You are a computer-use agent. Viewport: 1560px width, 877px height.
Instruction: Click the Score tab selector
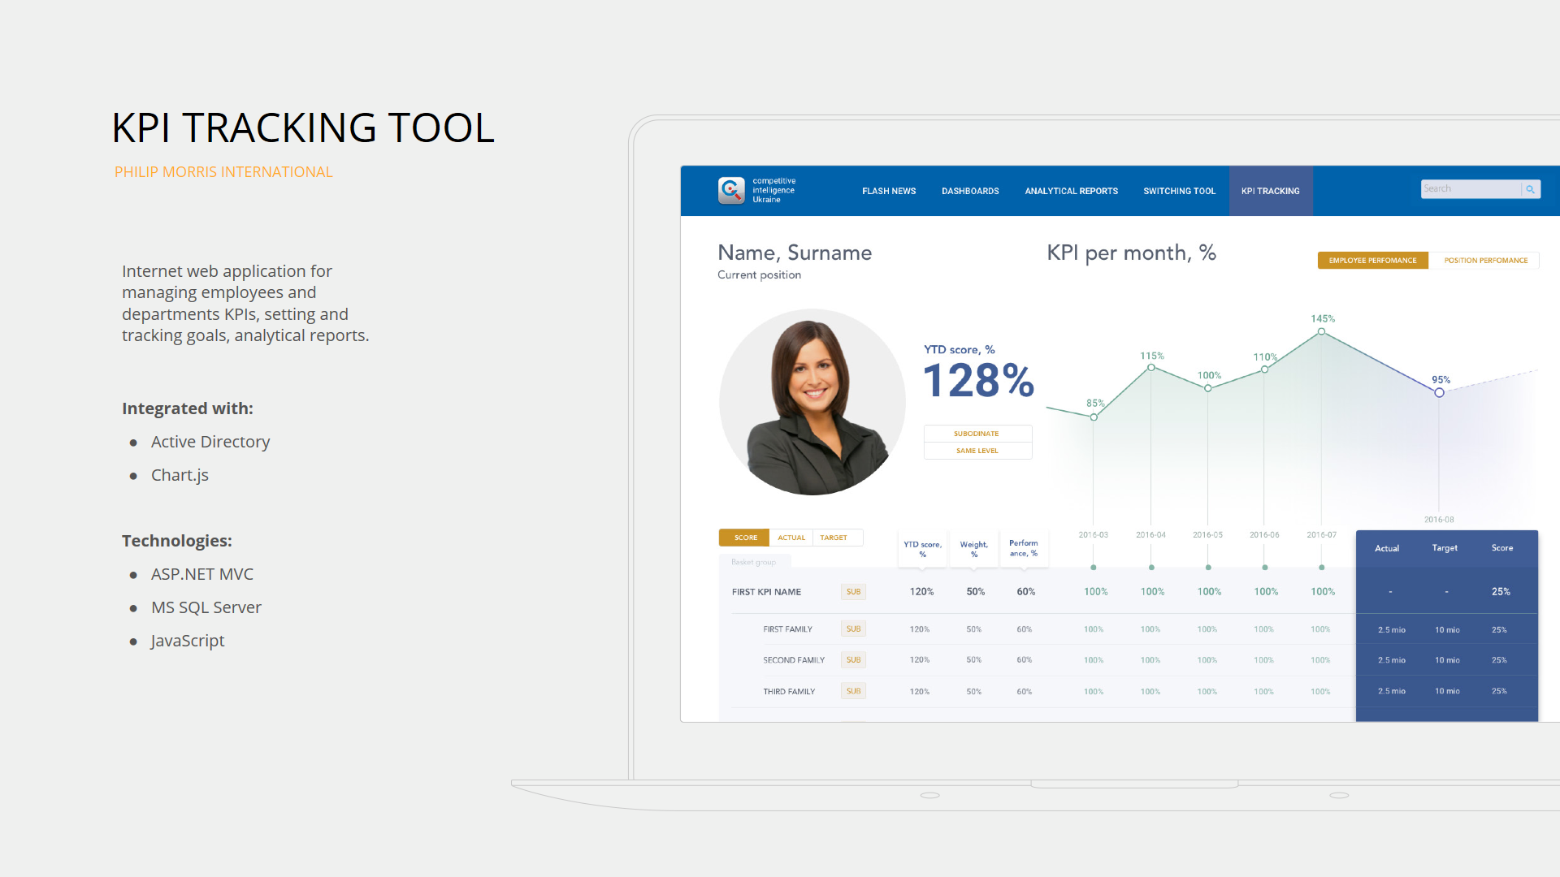[743, 537]
